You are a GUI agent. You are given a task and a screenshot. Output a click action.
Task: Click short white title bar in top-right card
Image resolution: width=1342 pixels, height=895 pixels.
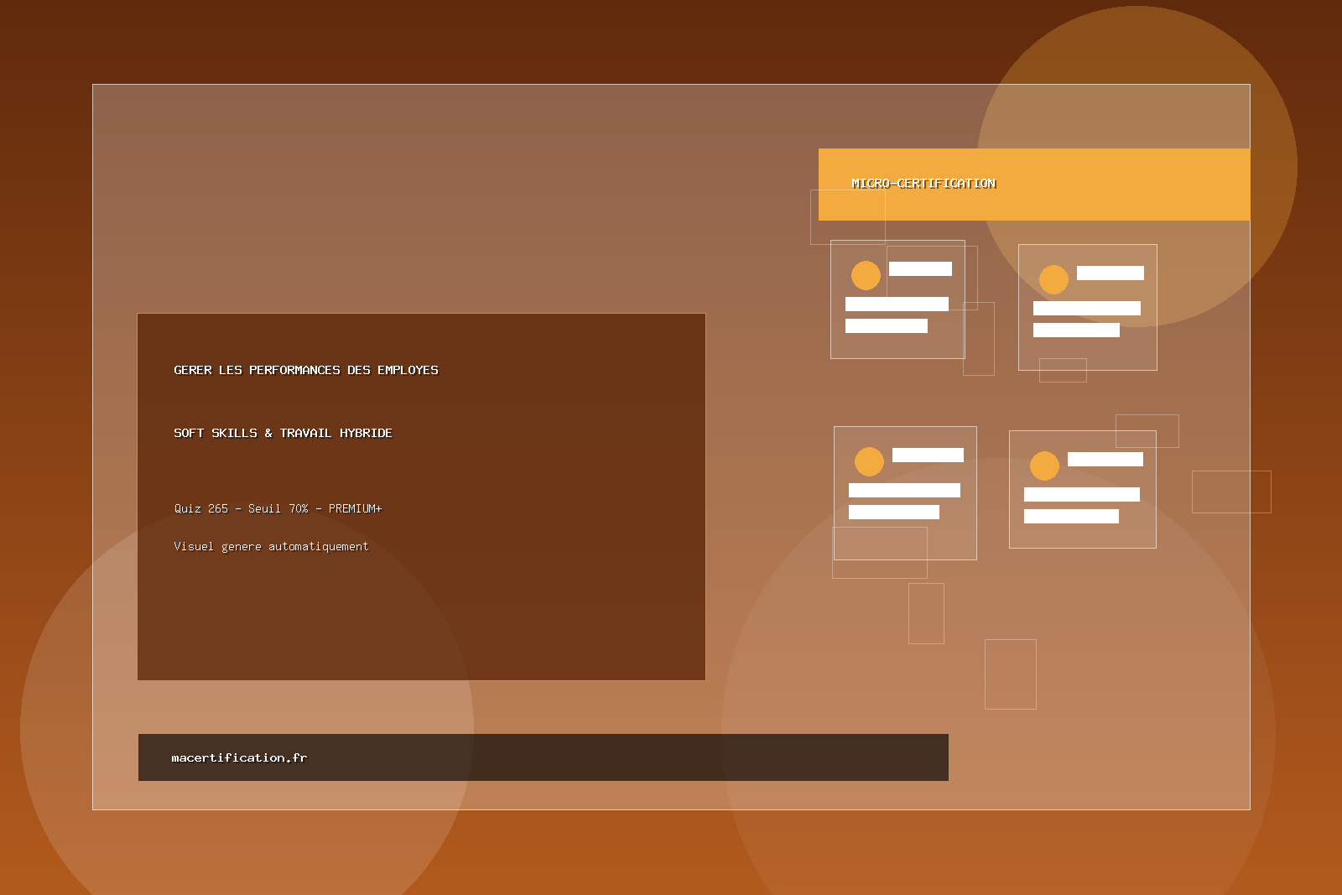coord(1110,273)
